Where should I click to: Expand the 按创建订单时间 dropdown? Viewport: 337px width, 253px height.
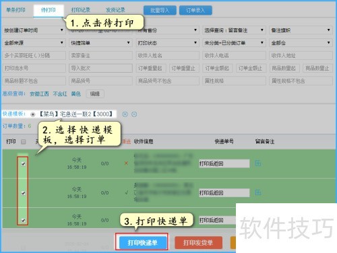coord(34,30)
